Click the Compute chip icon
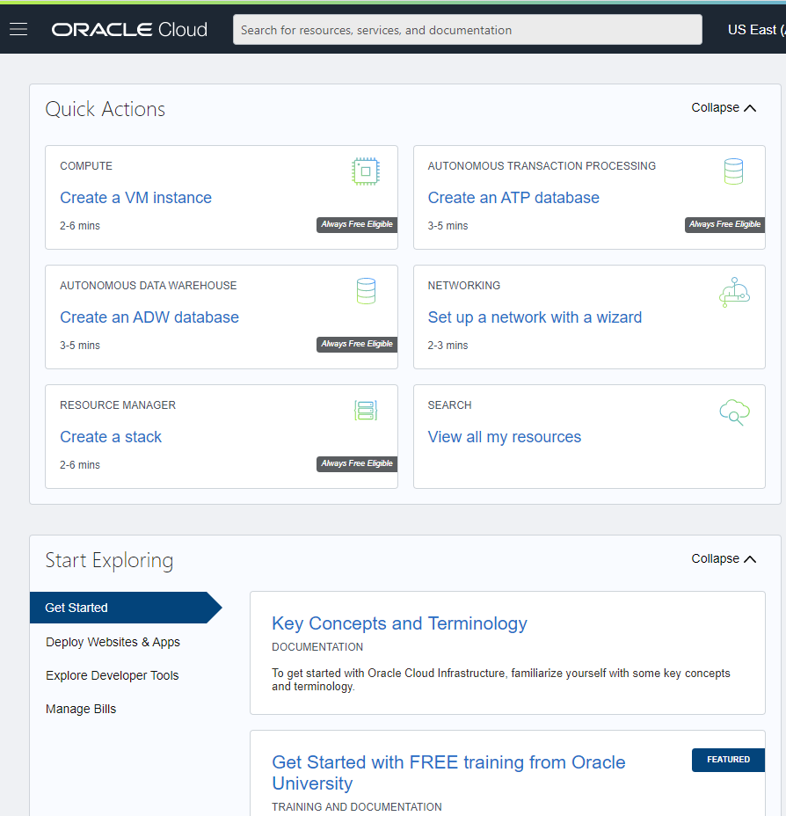 [366, 171]
